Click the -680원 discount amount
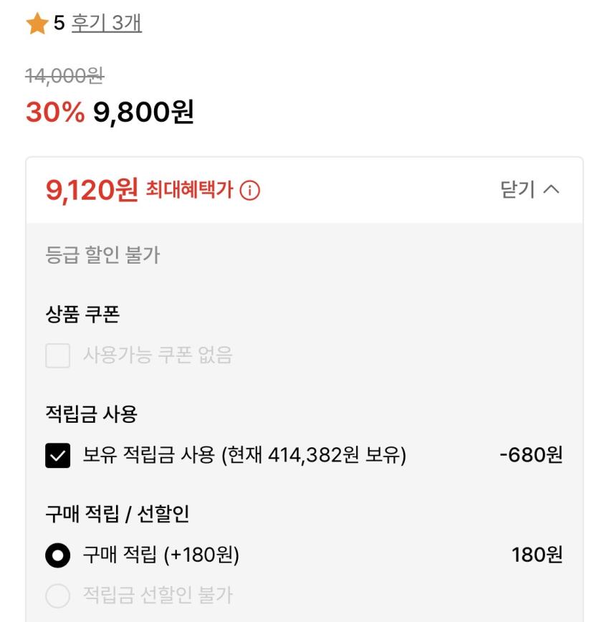 (x=531, y=455)
